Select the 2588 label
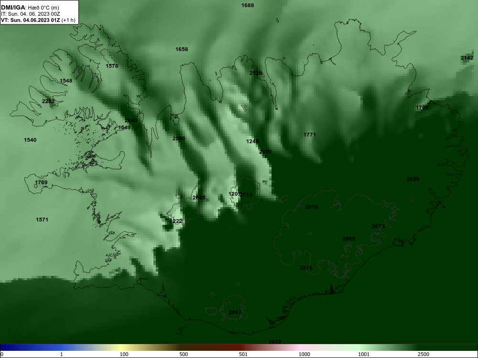 [x=179, y=138]
